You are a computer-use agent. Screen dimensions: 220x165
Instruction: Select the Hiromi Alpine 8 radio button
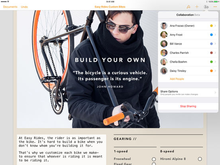(x=200, y=159)
